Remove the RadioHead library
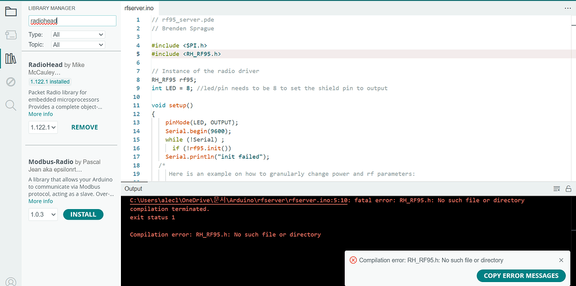Image resolution: width=576 pixels, height=286 pixels. (84, 128)
